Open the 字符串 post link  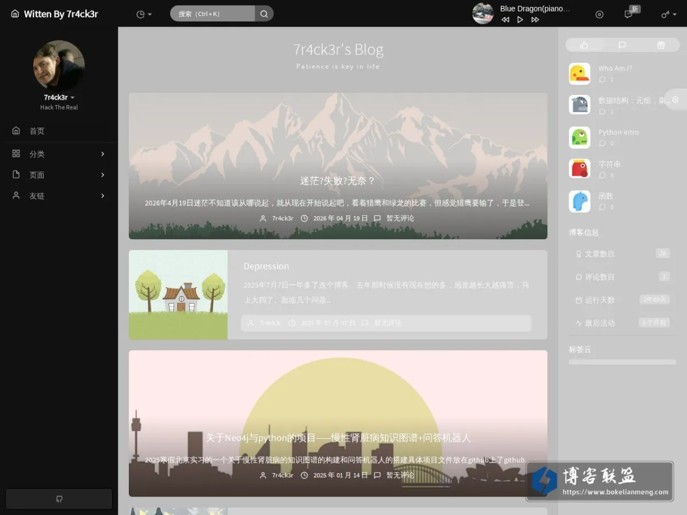[609, 164]
